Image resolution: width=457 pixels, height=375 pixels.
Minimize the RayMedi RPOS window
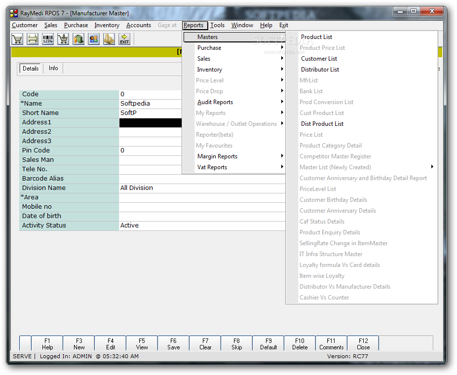pyautogui.click(x=400, y=11)
